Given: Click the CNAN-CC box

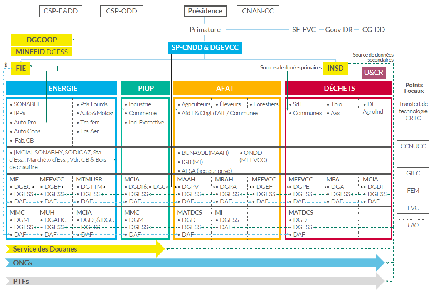Looking at the screenshot, I should click(x=258, y=11).
